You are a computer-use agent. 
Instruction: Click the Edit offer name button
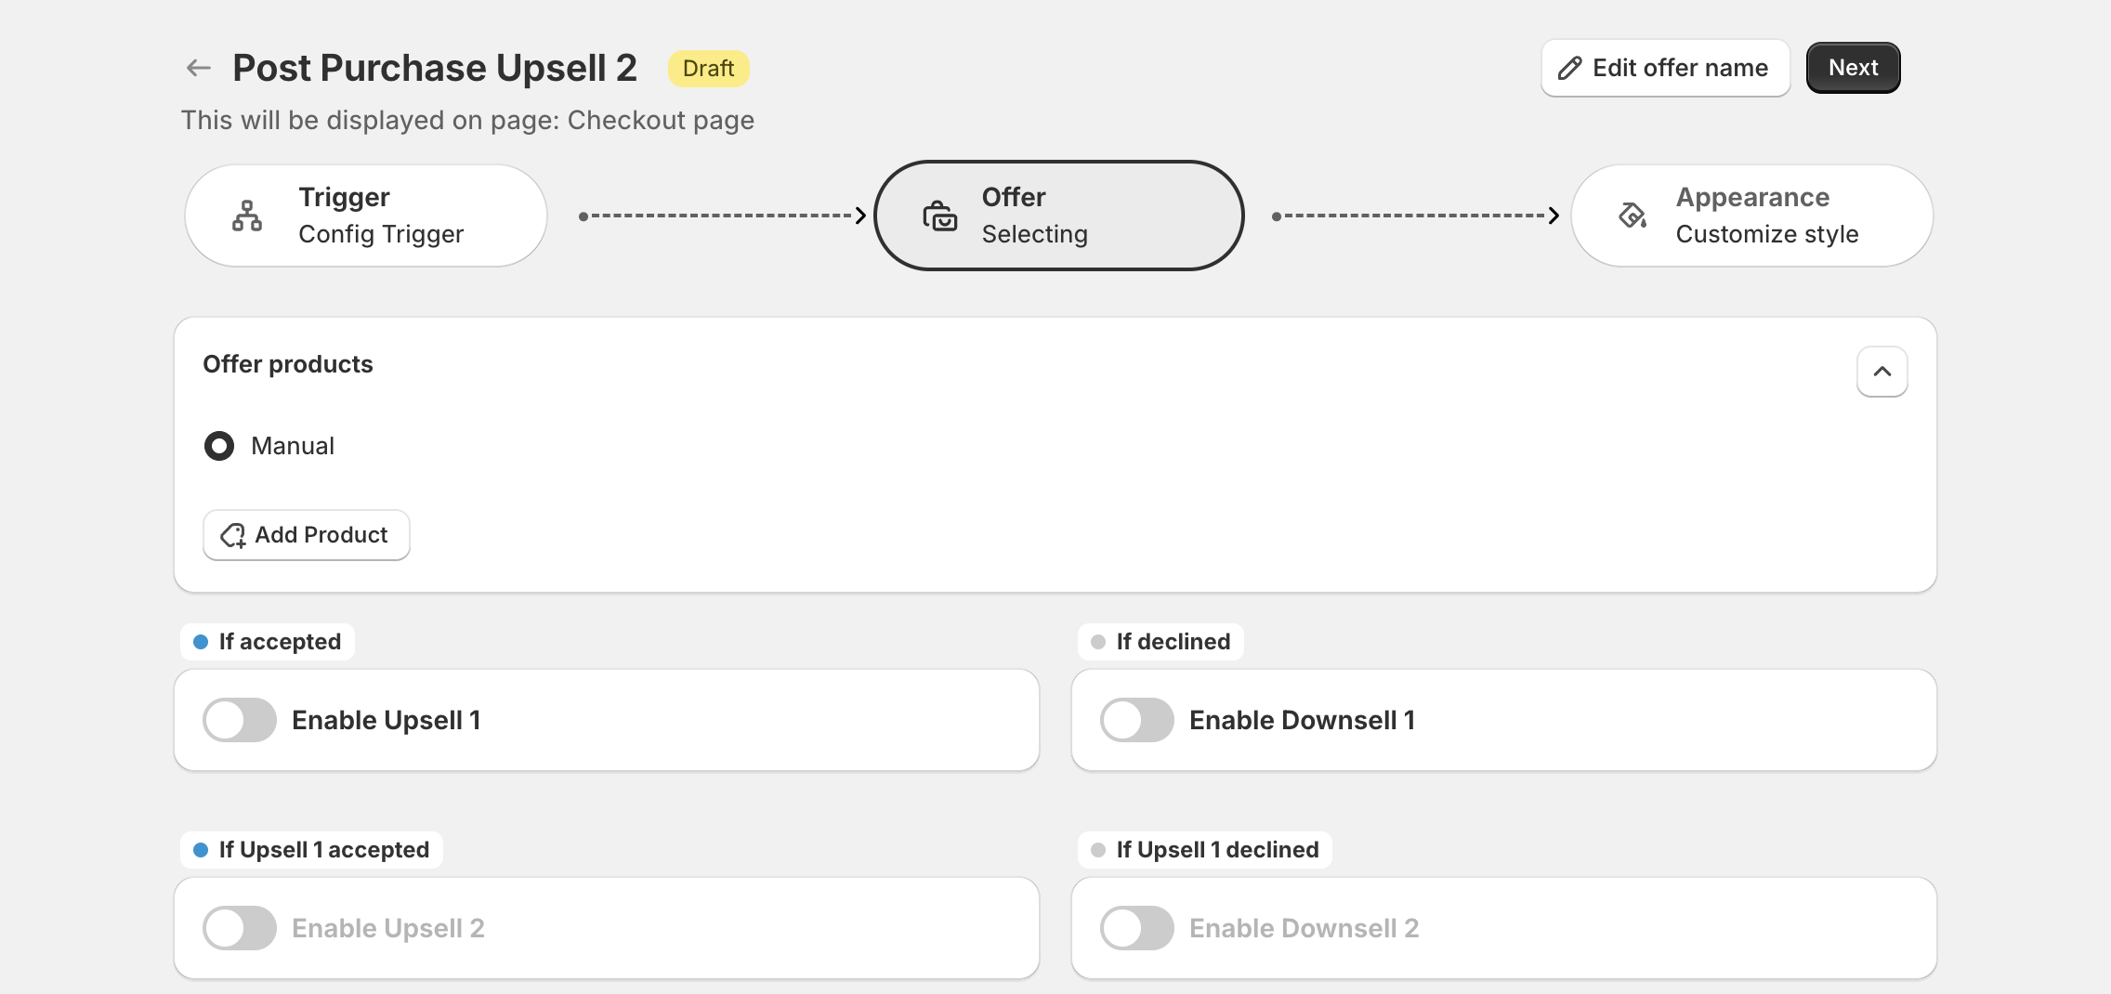1665,68
